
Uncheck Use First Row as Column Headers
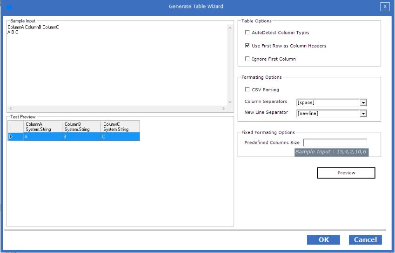[x=247, y=46]
